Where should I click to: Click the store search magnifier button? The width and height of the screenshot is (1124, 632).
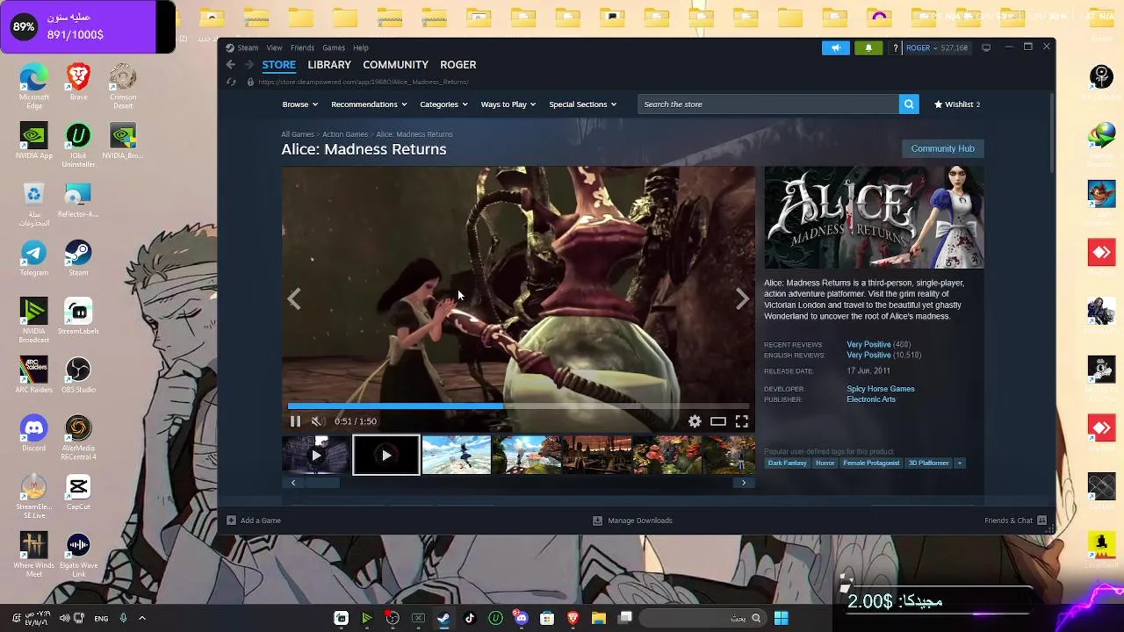click(909, 104)
